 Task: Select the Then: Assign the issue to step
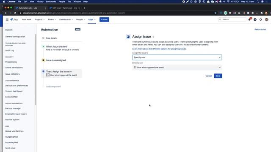[61, 73]
